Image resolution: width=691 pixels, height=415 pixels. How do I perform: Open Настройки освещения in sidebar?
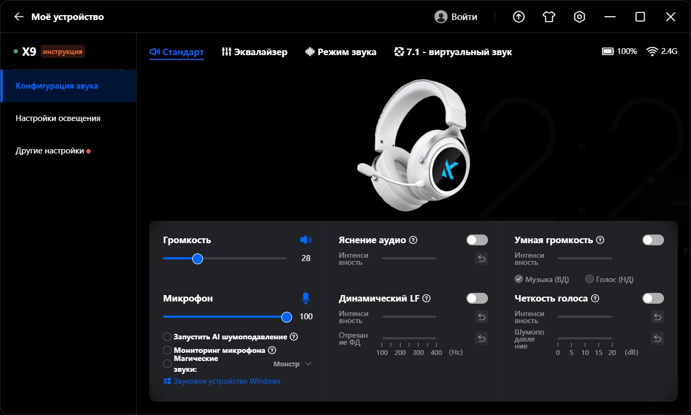pos(69,118)
